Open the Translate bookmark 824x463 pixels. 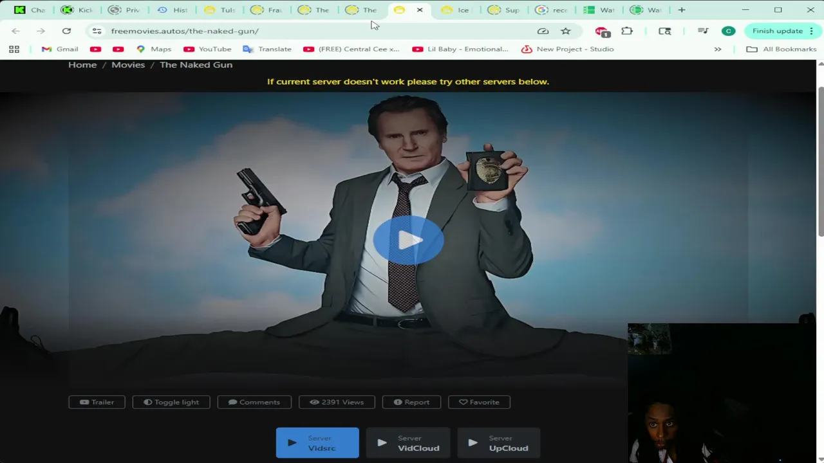point(267,49)
